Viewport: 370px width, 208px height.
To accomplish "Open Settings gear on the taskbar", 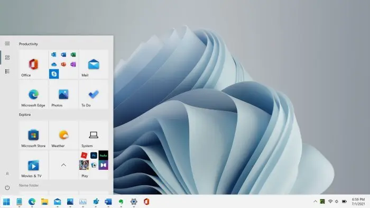I will pos(134,202).
